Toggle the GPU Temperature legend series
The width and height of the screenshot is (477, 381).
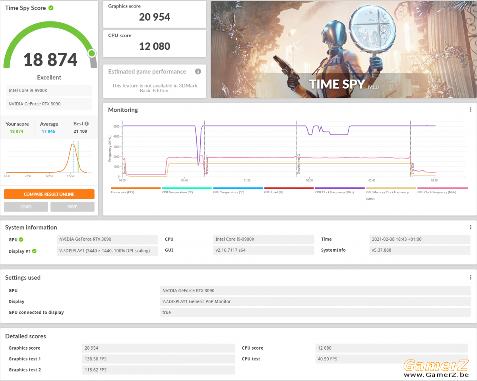click(x=238, y=191)
